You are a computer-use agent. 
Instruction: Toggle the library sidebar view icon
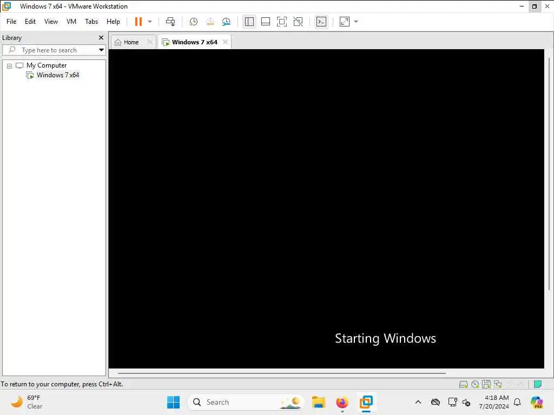(x=249, y=22)
